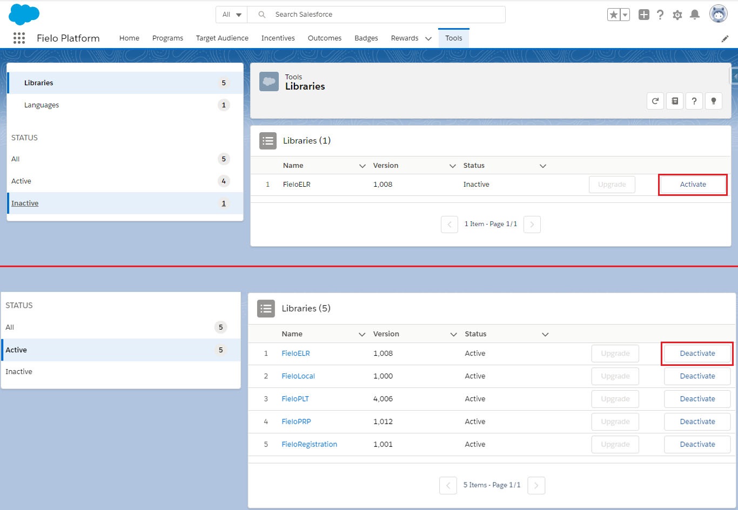The height and width of the screenshot is (510, 738).
Task: Expand the Rewards tab chevron
Action: tap(428, 39)
